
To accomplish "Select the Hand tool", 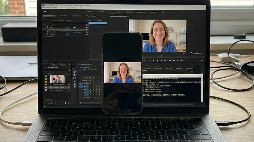I will (x=74, y=84).
